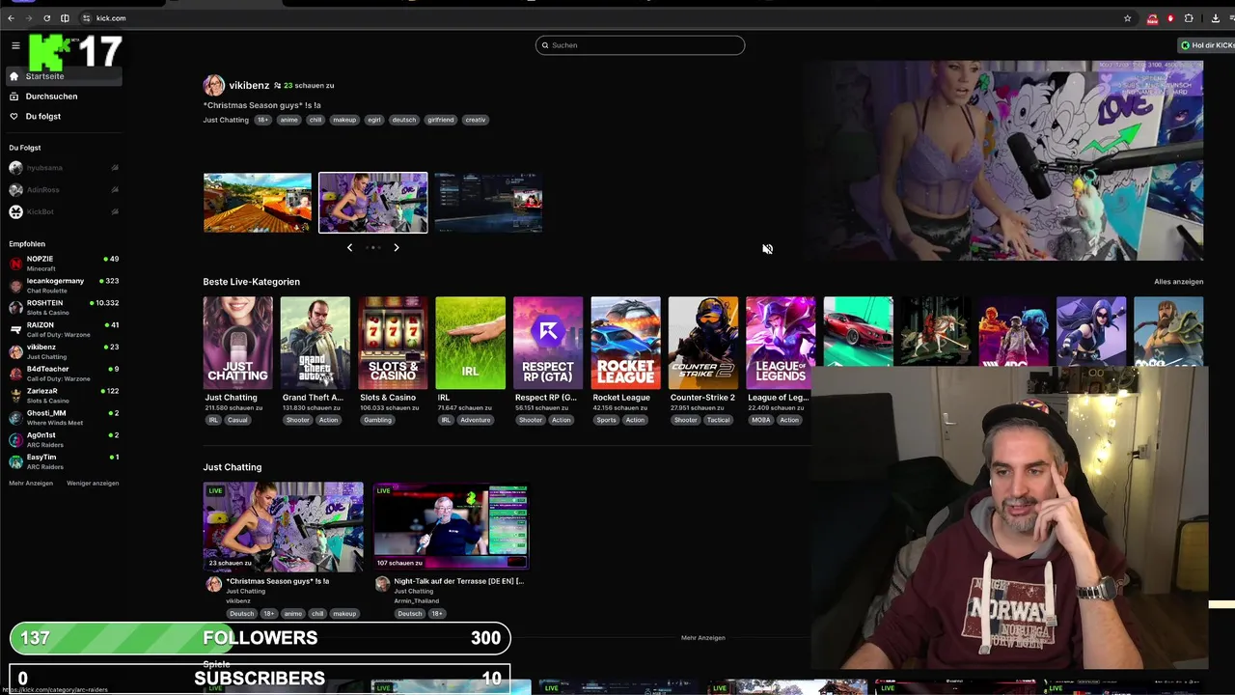Open the Respect RP (GTA) category card

548,344
